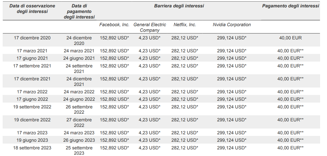Click the Nvidia Corporation column header
This screenshot has height=156, width=327.
232,25
